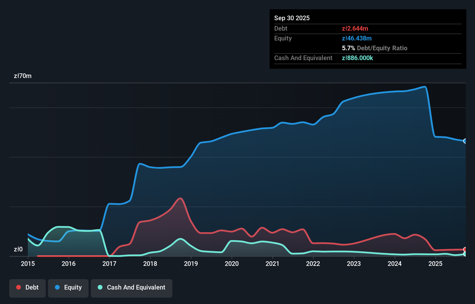This screenshot has height=304, width=475.
Task: Toggle the Debt series using its legend button
Action: coord(27,288)
